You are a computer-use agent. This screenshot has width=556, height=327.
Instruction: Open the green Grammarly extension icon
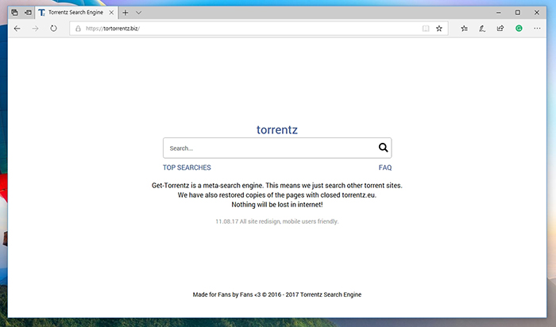coord(519,29)
